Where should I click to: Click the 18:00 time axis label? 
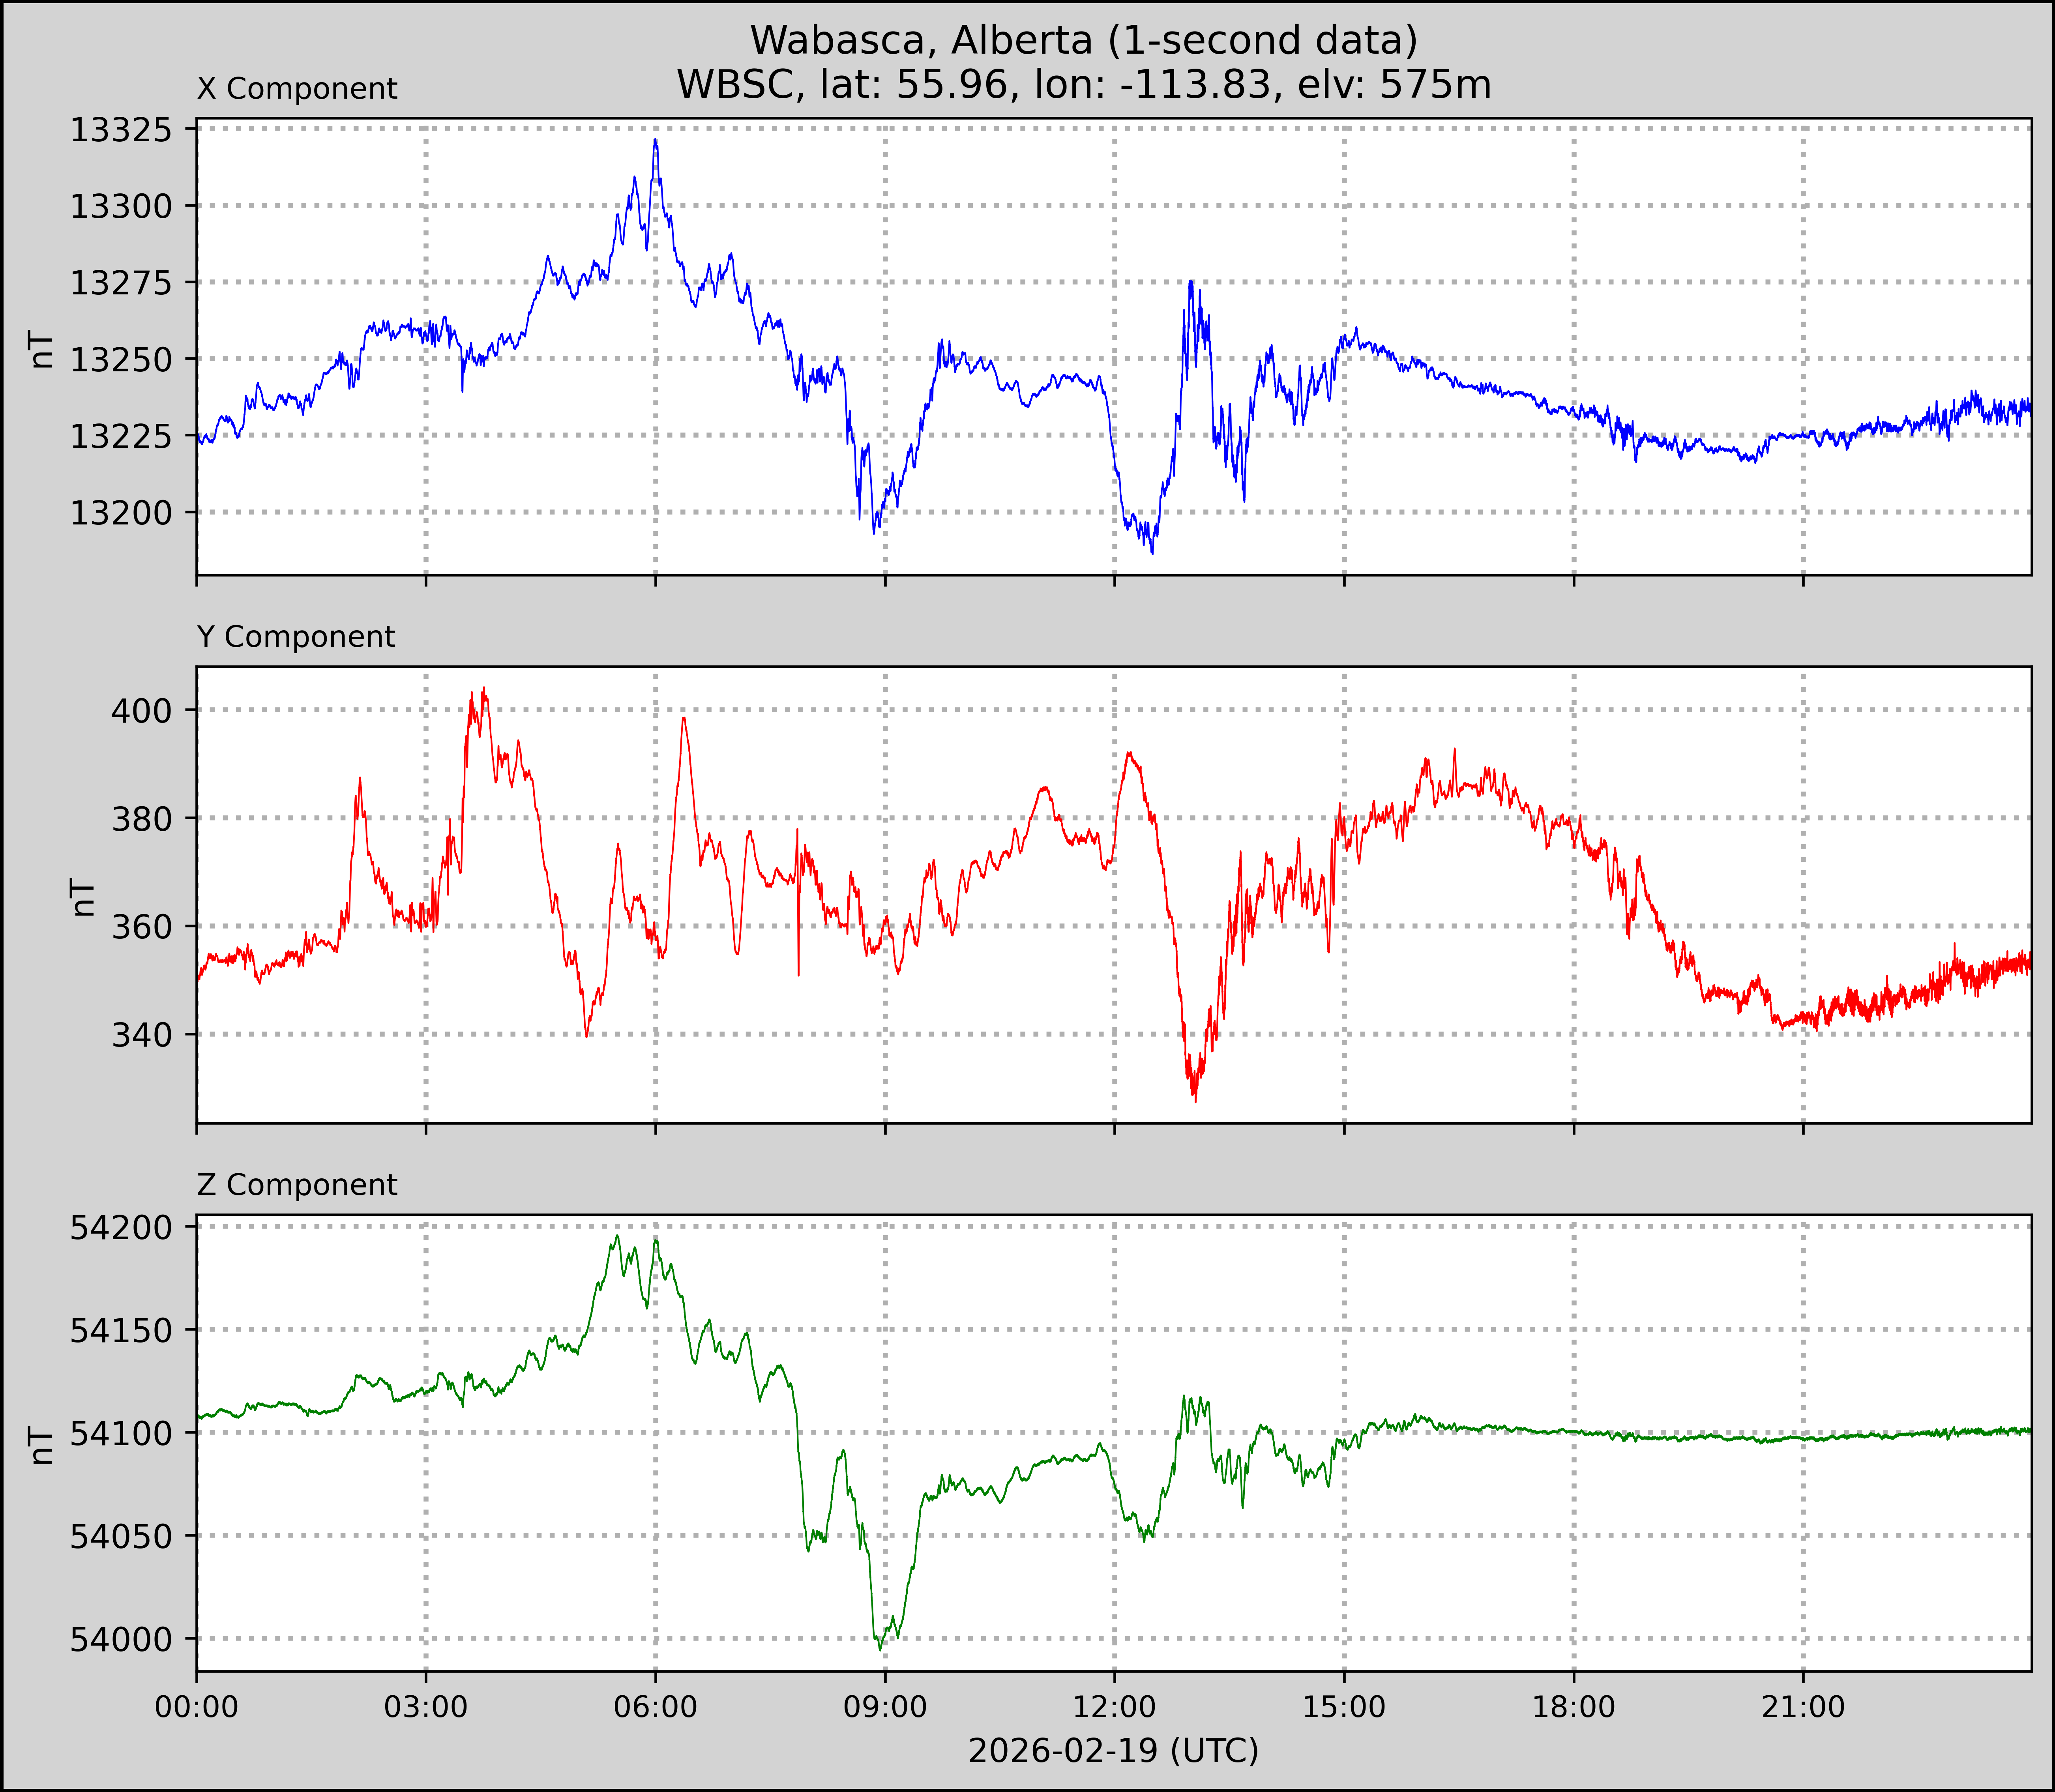click(1574, 1708)
